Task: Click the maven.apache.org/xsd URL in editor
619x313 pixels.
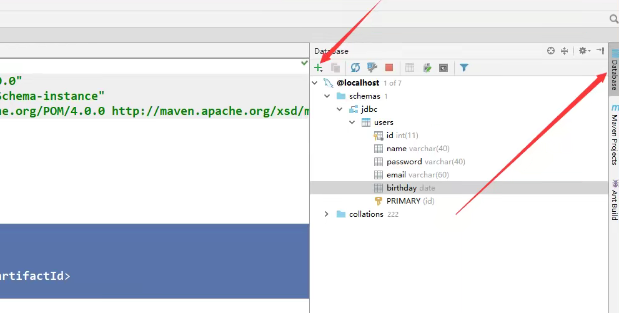Action: point(210,111)
